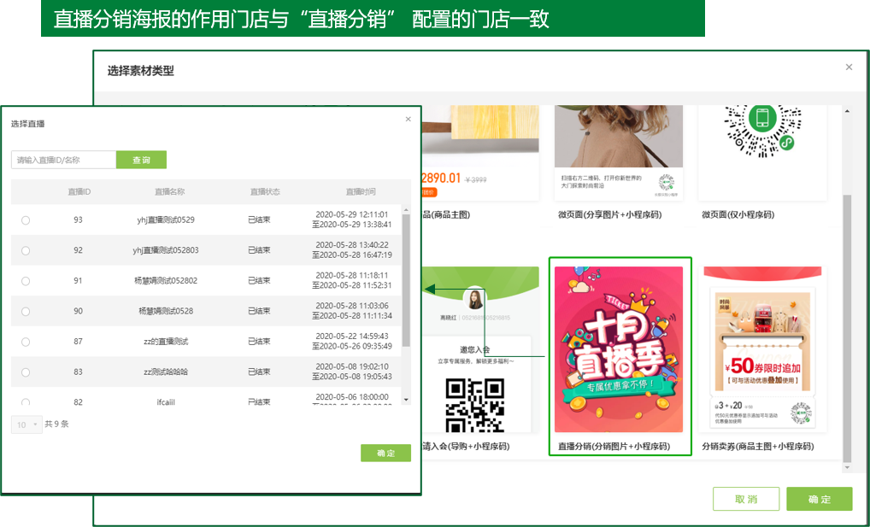Click the material dialog scrollbar thumb

click(847, 328)
